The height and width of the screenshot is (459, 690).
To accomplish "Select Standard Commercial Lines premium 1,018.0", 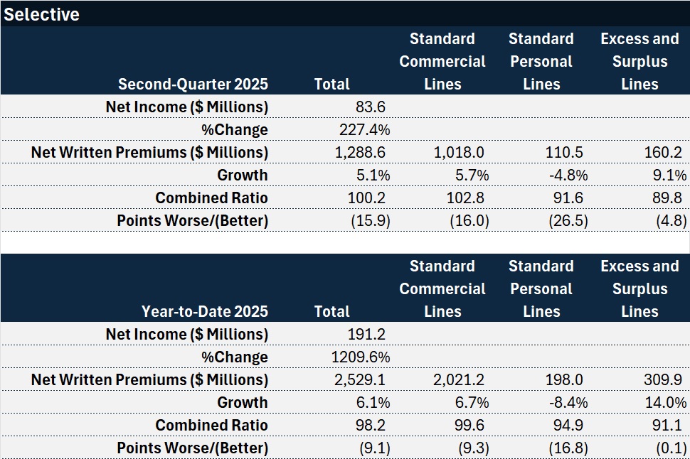I will [x=461, y=152].
